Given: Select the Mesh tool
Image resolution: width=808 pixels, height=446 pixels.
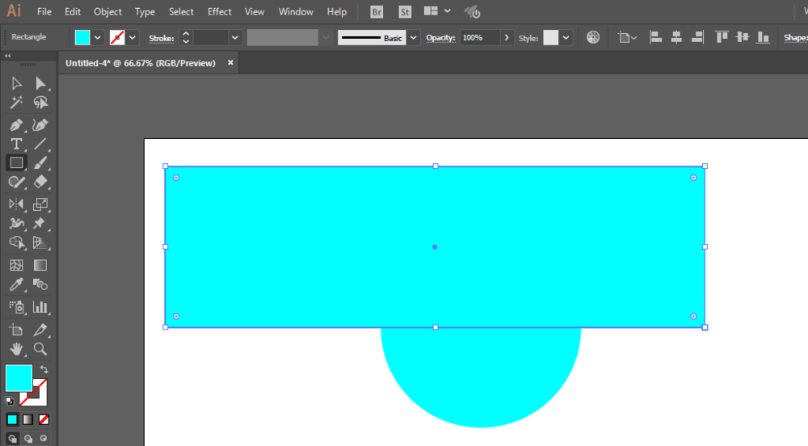Looking at the screenshot, I should [16, 265].
